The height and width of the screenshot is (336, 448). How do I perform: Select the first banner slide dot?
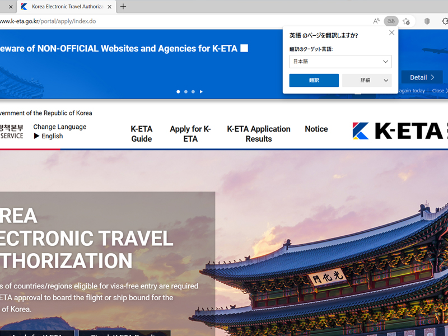click(178, 92)
